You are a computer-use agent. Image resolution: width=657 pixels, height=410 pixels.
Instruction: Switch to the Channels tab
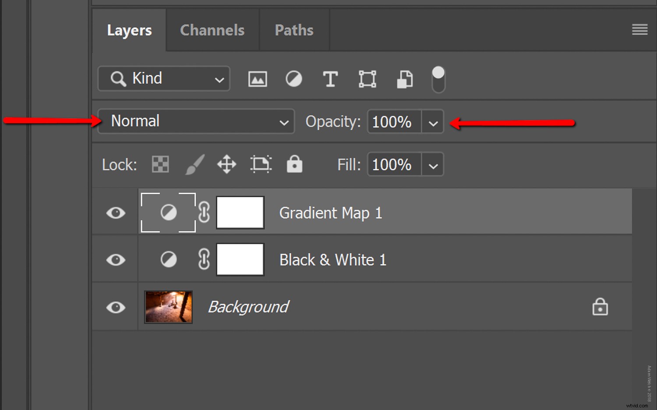pyautogui.click(x=212, y=30)
